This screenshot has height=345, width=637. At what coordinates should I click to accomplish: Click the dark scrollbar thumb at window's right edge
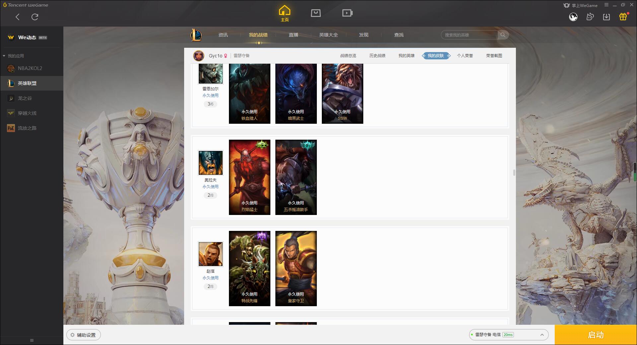635,172
